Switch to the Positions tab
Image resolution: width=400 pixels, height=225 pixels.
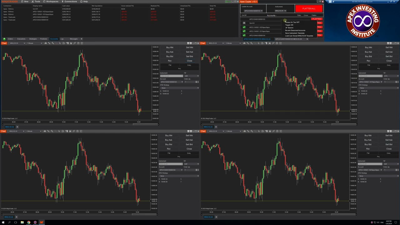pos(43,39)
